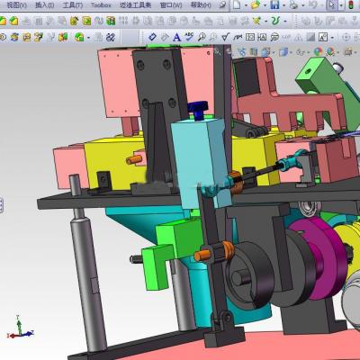Select the Smart Dimension tool
The height and width of the screenshot is (360, 360).
(153, 37)
